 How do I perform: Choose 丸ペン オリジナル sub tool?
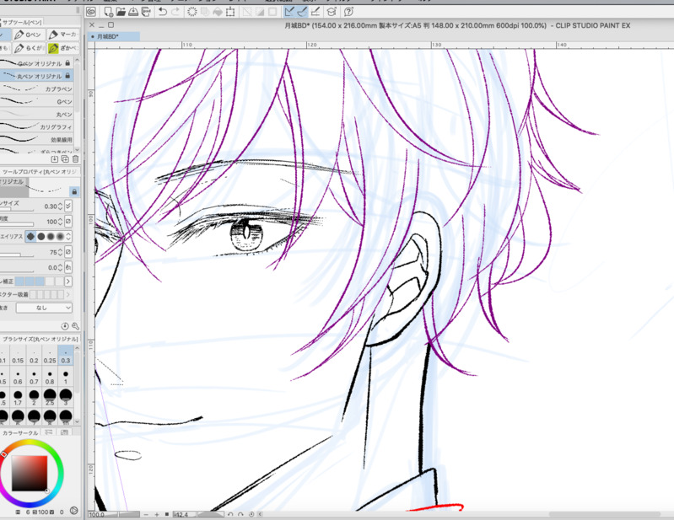(x=36, y=76)
